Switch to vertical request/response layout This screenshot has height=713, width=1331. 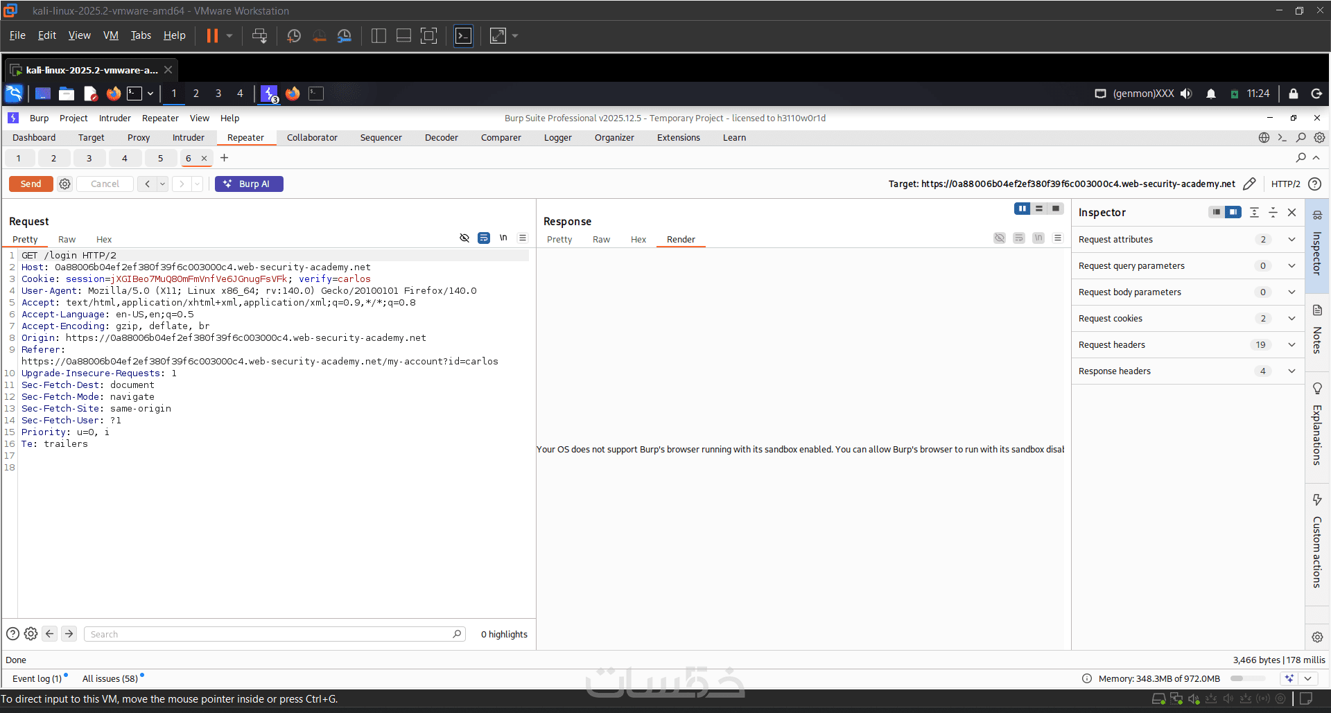pos(1039,209)
